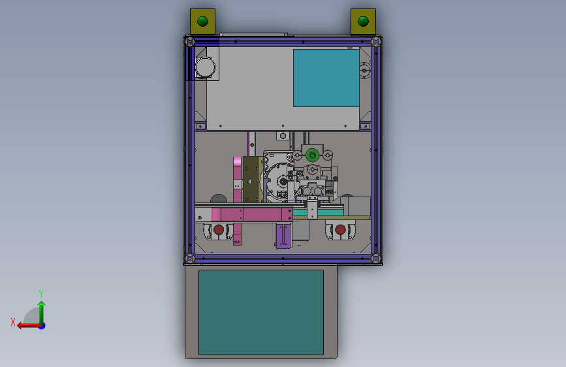
Task: Pick the right red round knob
Action: tap(340, 229)
